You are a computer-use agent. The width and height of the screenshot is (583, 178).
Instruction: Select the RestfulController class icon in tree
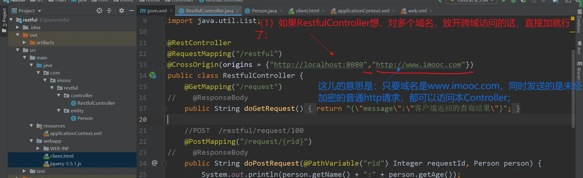[x=73, y=103]
